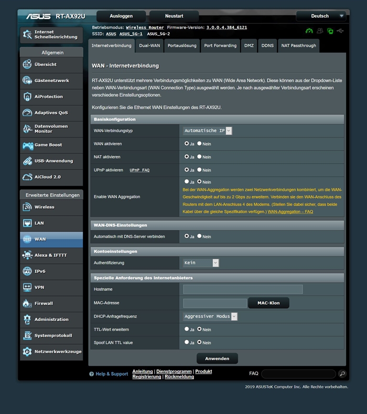Open USB-Anwendung icon
The image size is (367, 414).
(27, 161)
